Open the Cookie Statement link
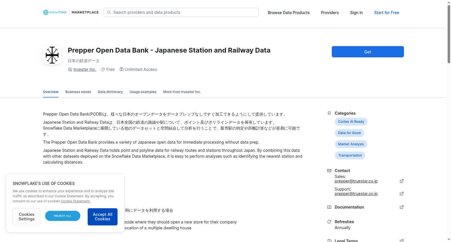This screenshot has height=242, width=451. (x=76, y=201)
